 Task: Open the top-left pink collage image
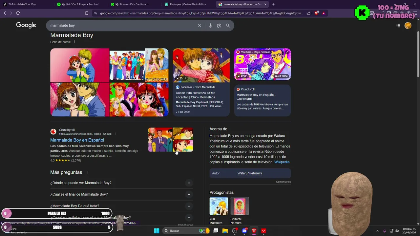tap(79, 65)
